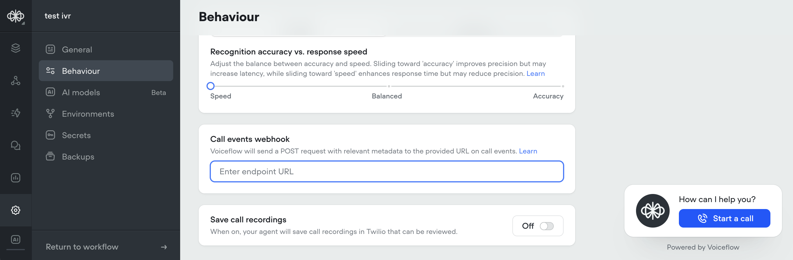Set recognition slider to Balanced
The image size is (793, 260).
tap(388, 86)
